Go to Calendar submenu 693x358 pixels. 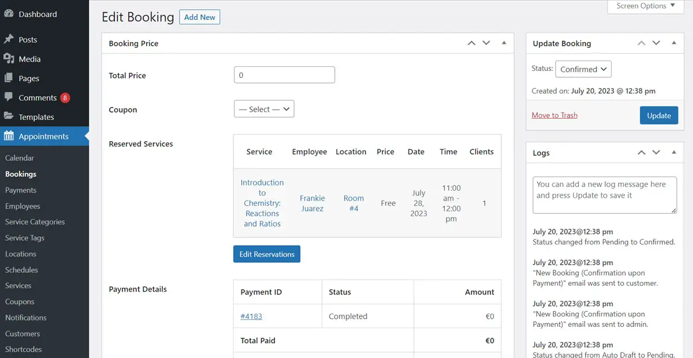20,158
